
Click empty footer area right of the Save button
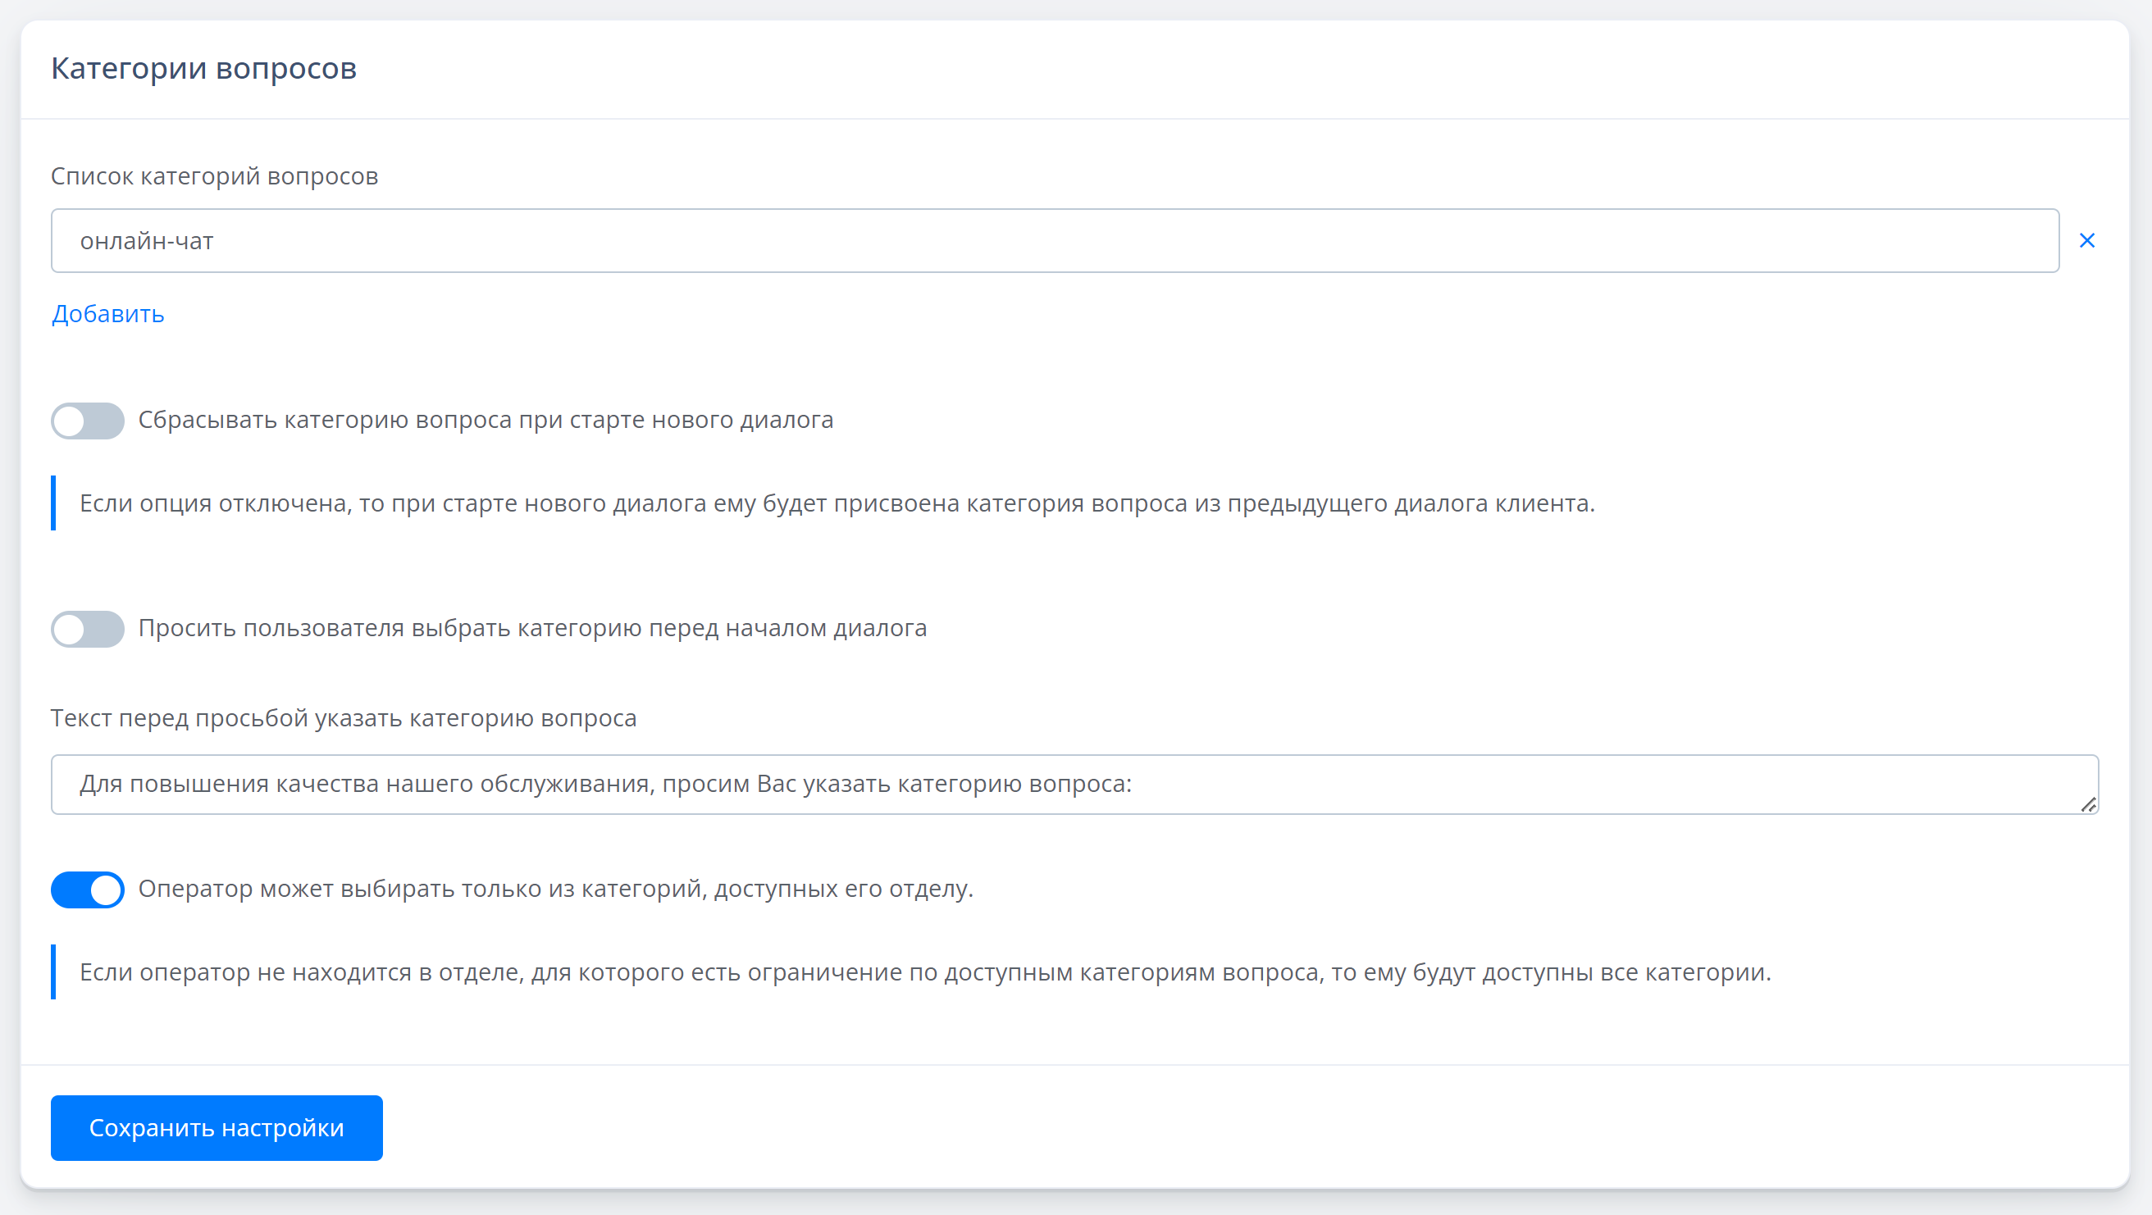[1253, 1127]
